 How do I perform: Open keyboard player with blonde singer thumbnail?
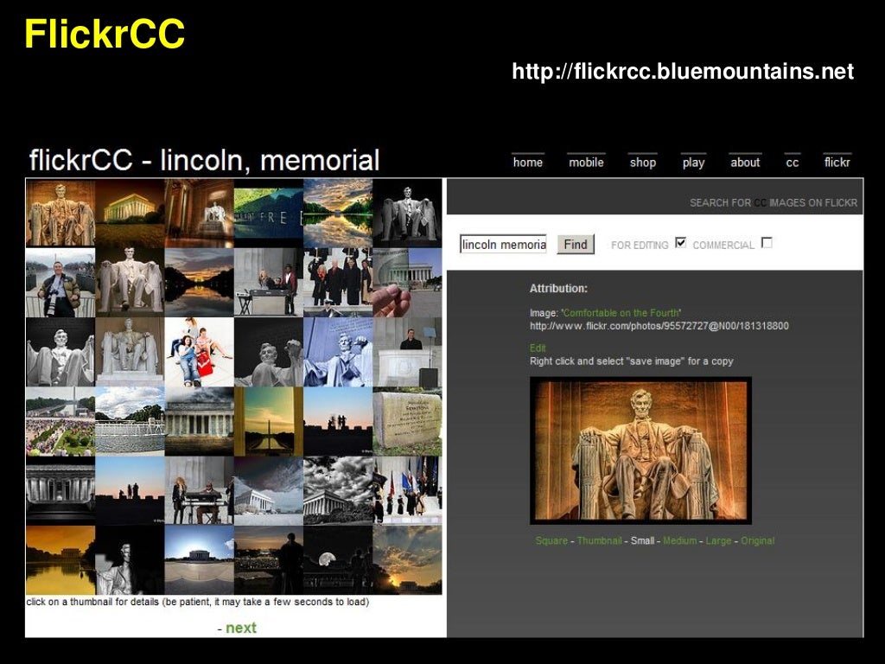pos(200,491)
